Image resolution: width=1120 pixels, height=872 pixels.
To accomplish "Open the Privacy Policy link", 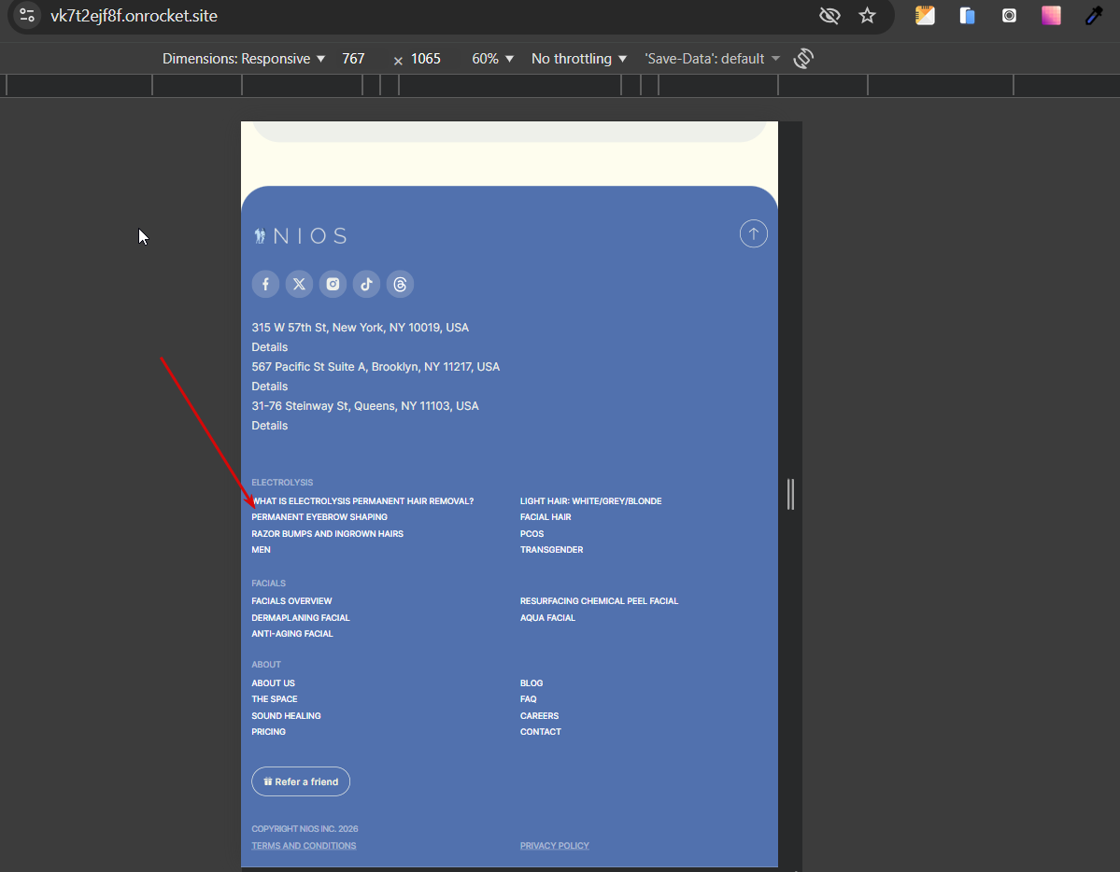I will pos(554,846).
